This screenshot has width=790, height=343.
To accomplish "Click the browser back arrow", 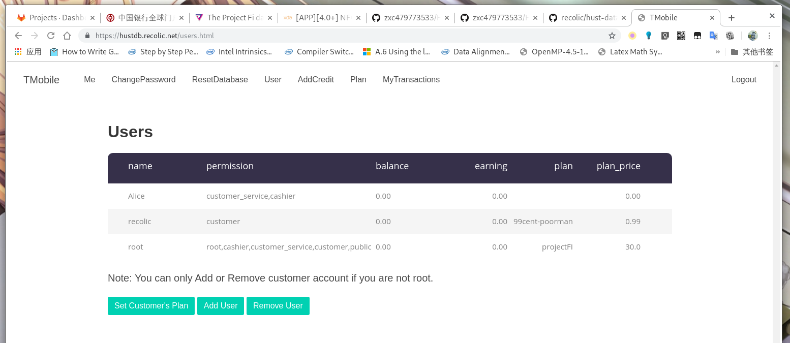I will coord(18,36).
